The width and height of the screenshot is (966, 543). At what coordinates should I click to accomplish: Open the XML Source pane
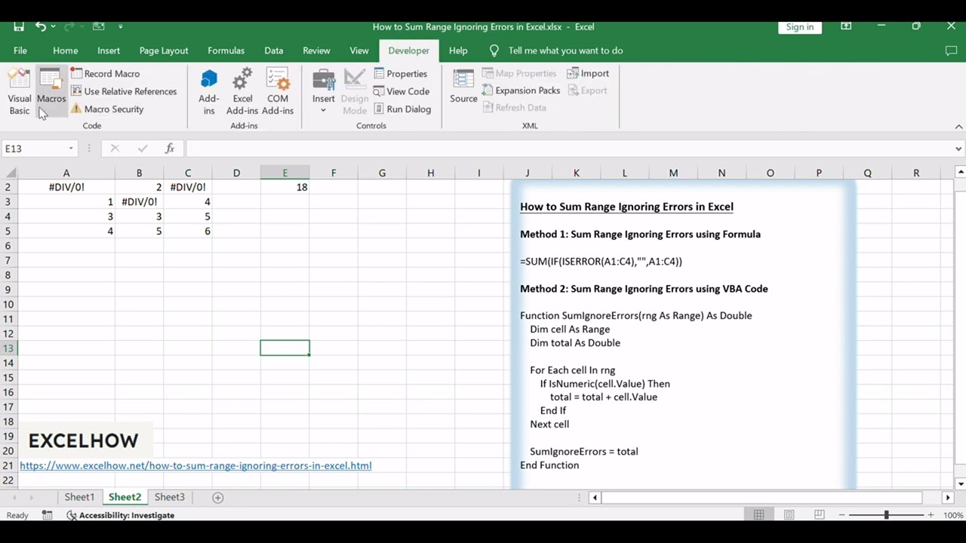pos(463,87)
